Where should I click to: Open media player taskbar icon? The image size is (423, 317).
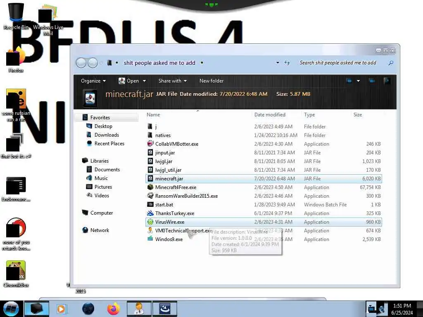61,309
